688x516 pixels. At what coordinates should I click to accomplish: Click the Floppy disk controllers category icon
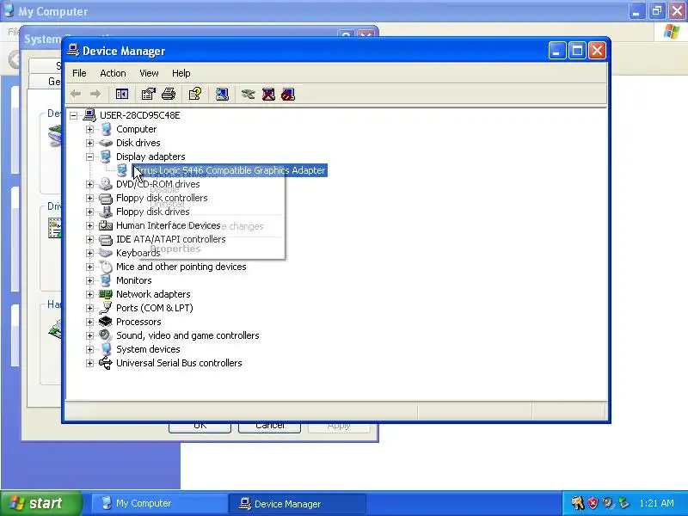pos(106,198)
